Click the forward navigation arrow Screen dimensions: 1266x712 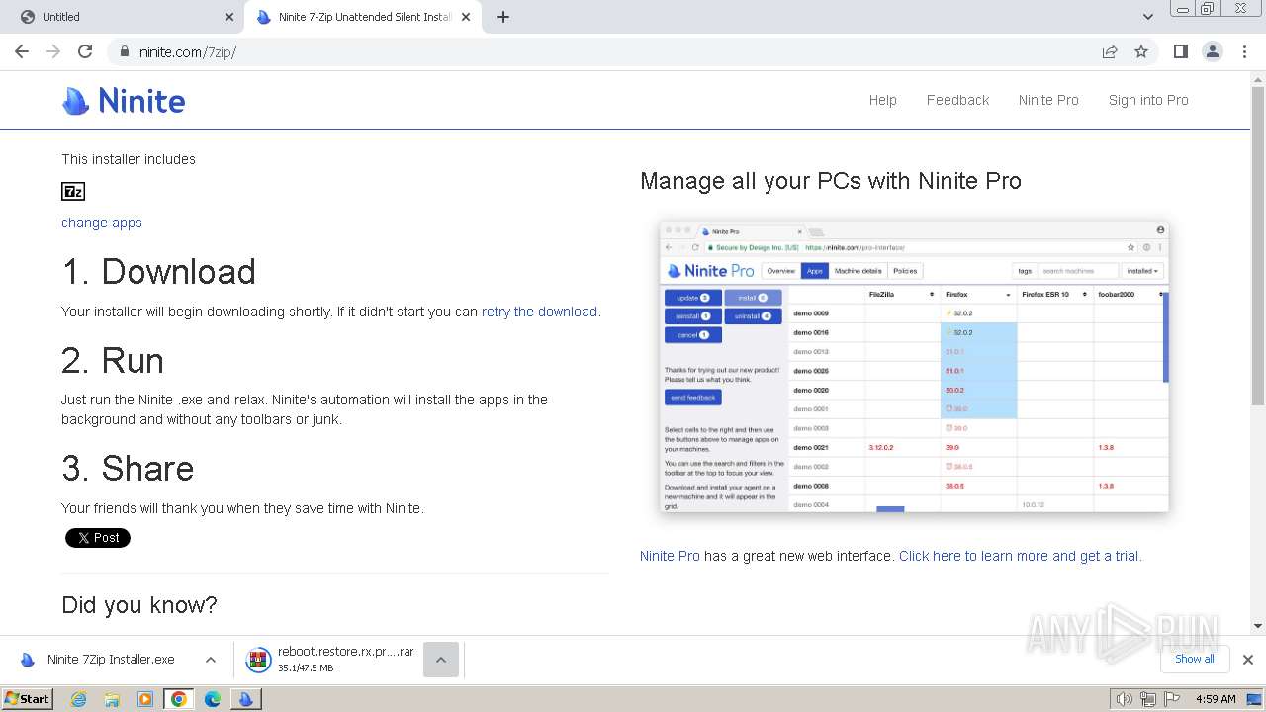(x=53, y=51)
